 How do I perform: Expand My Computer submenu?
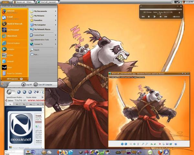pyautogui.click(x=56, y=25)
